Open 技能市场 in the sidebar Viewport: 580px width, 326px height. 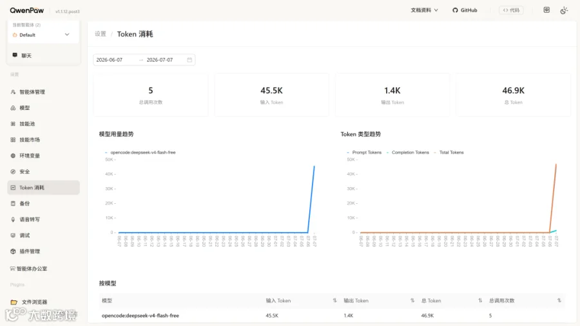coord(43,140)
